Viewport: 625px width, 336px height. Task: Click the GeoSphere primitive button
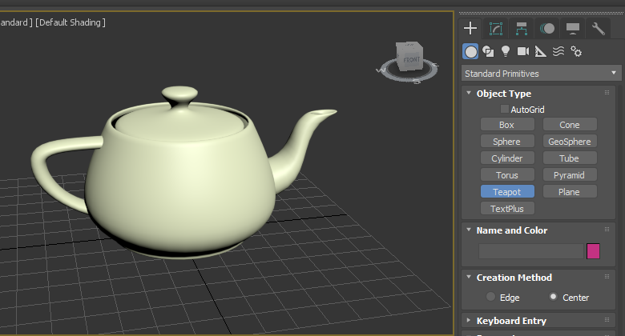pos(570,142)
